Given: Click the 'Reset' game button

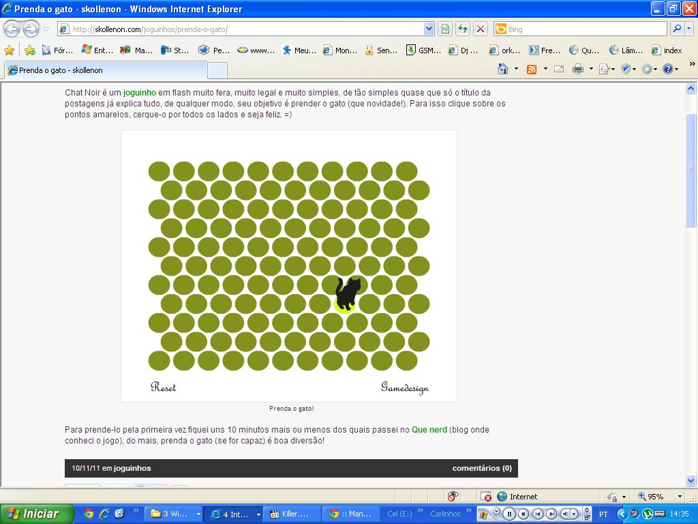Looking at the screenshot, I should pos(164,387).
